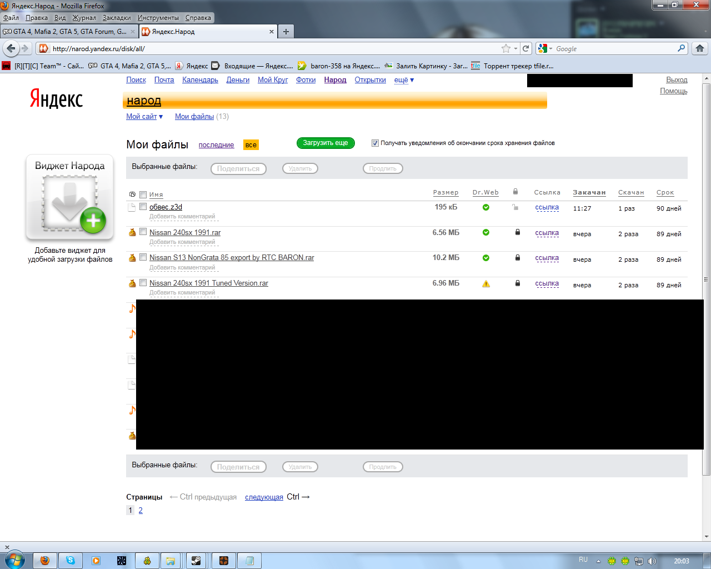This screenshot has height=569, width=711.
Task: Show последние files filter link
Action: pyautogui.click(x=216, y=145)
